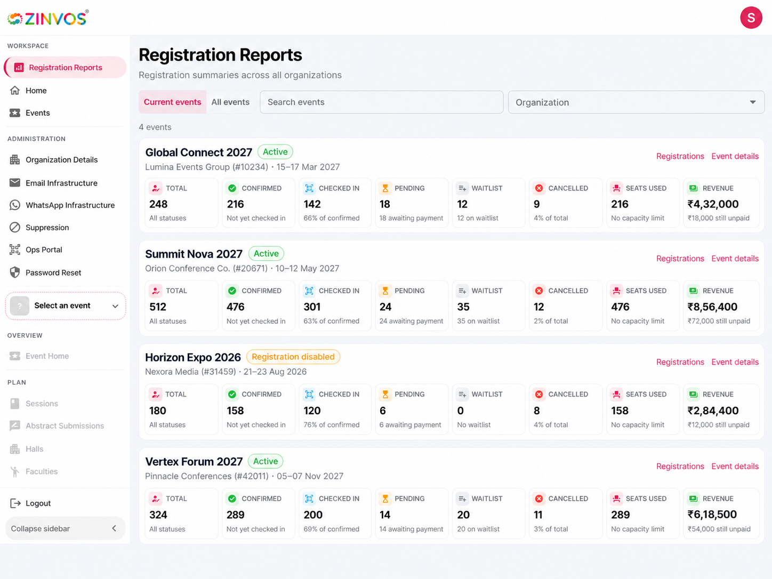Click Summit Nova revenue ₹8,56,400
This screenshot has width=772, height=579.
(712, 307)
